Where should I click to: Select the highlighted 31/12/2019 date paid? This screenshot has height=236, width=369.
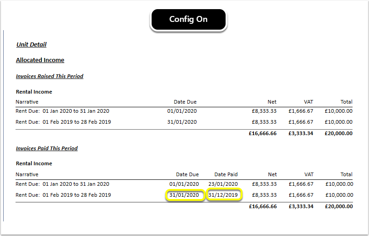click(223, 195)
